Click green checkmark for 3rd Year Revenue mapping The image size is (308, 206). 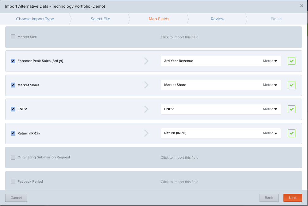point(291,61)
